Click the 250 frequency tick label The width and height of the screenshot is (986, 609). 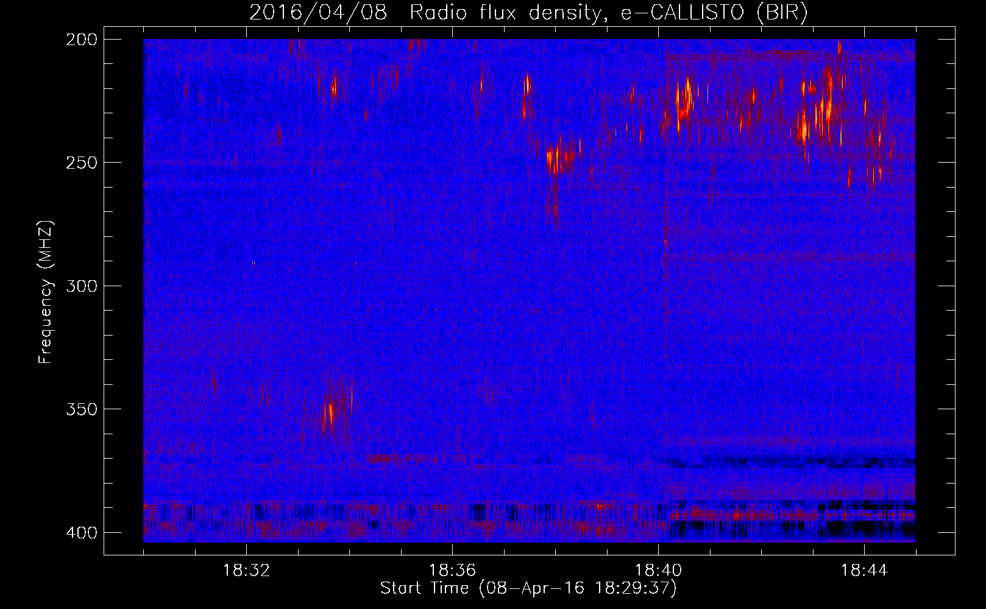pos(82,163)
